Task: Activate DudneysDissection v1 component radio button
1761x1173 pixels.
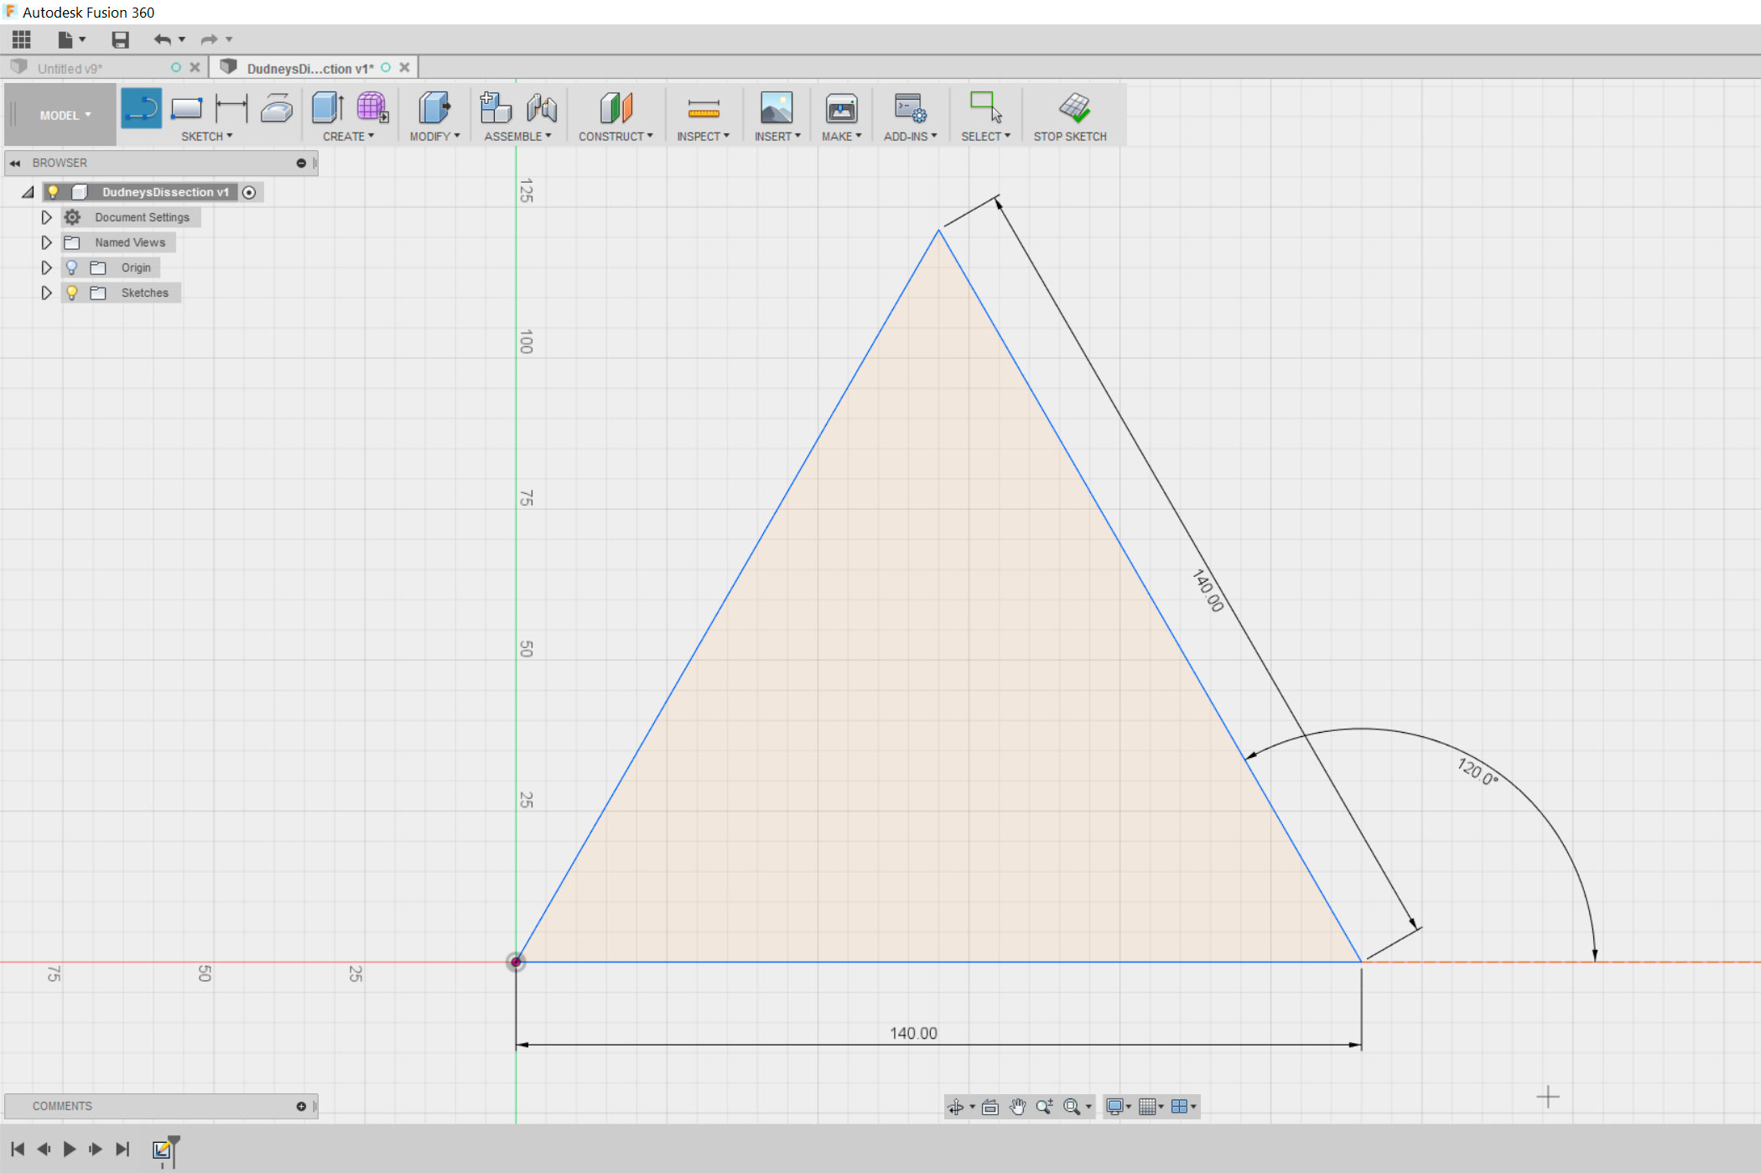Action: (x=249, y=192)
